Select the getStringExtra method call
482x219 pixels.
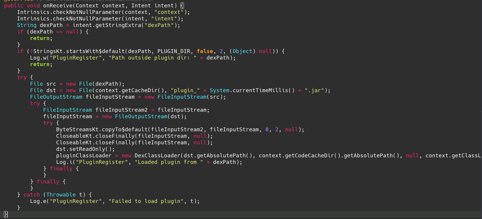point(118,25)
